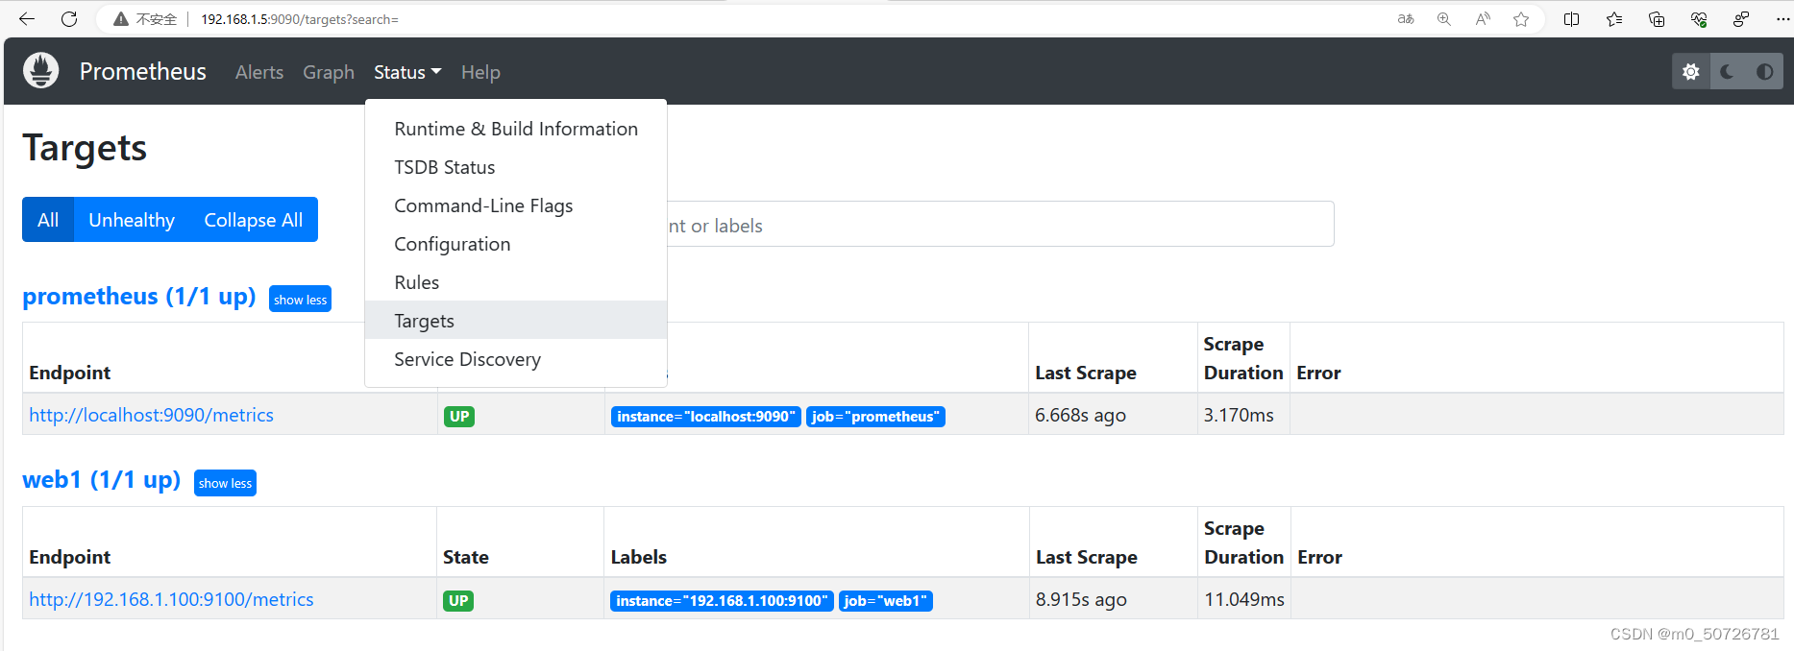Screen dimensions: 1794x651
Task: Click web1 table State column header
Action: click(466, 557)
